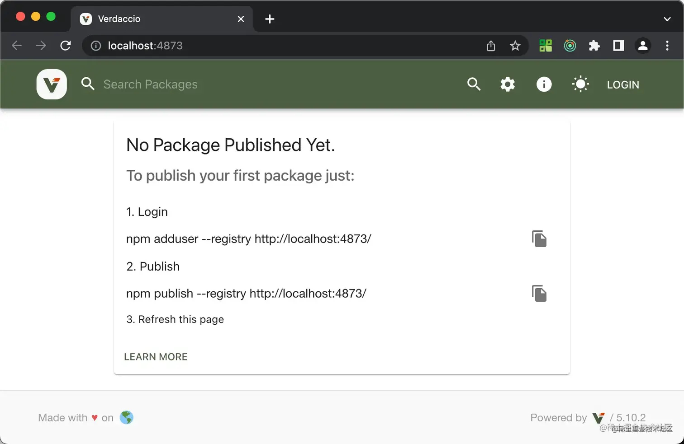This screenshot has width=684, height=444.
Task: Click the '1. Login' step text
Action: [x=147, y=212]
